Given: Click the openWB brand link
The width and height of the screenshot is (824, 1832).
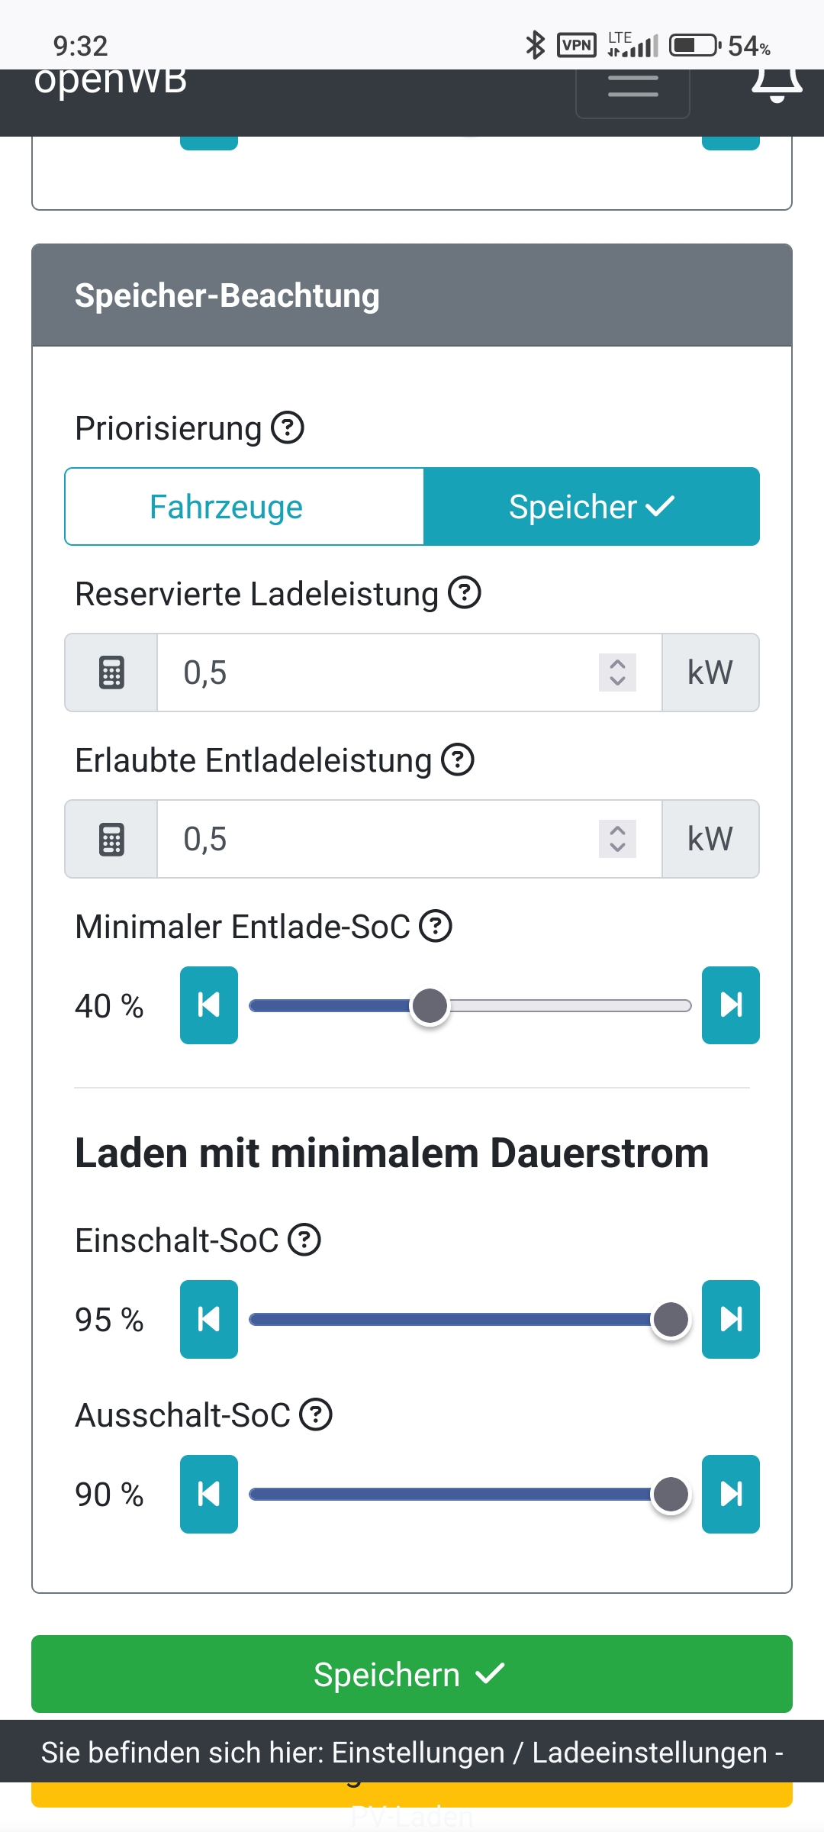Looking at the screenshot, I should coord(111,82).
